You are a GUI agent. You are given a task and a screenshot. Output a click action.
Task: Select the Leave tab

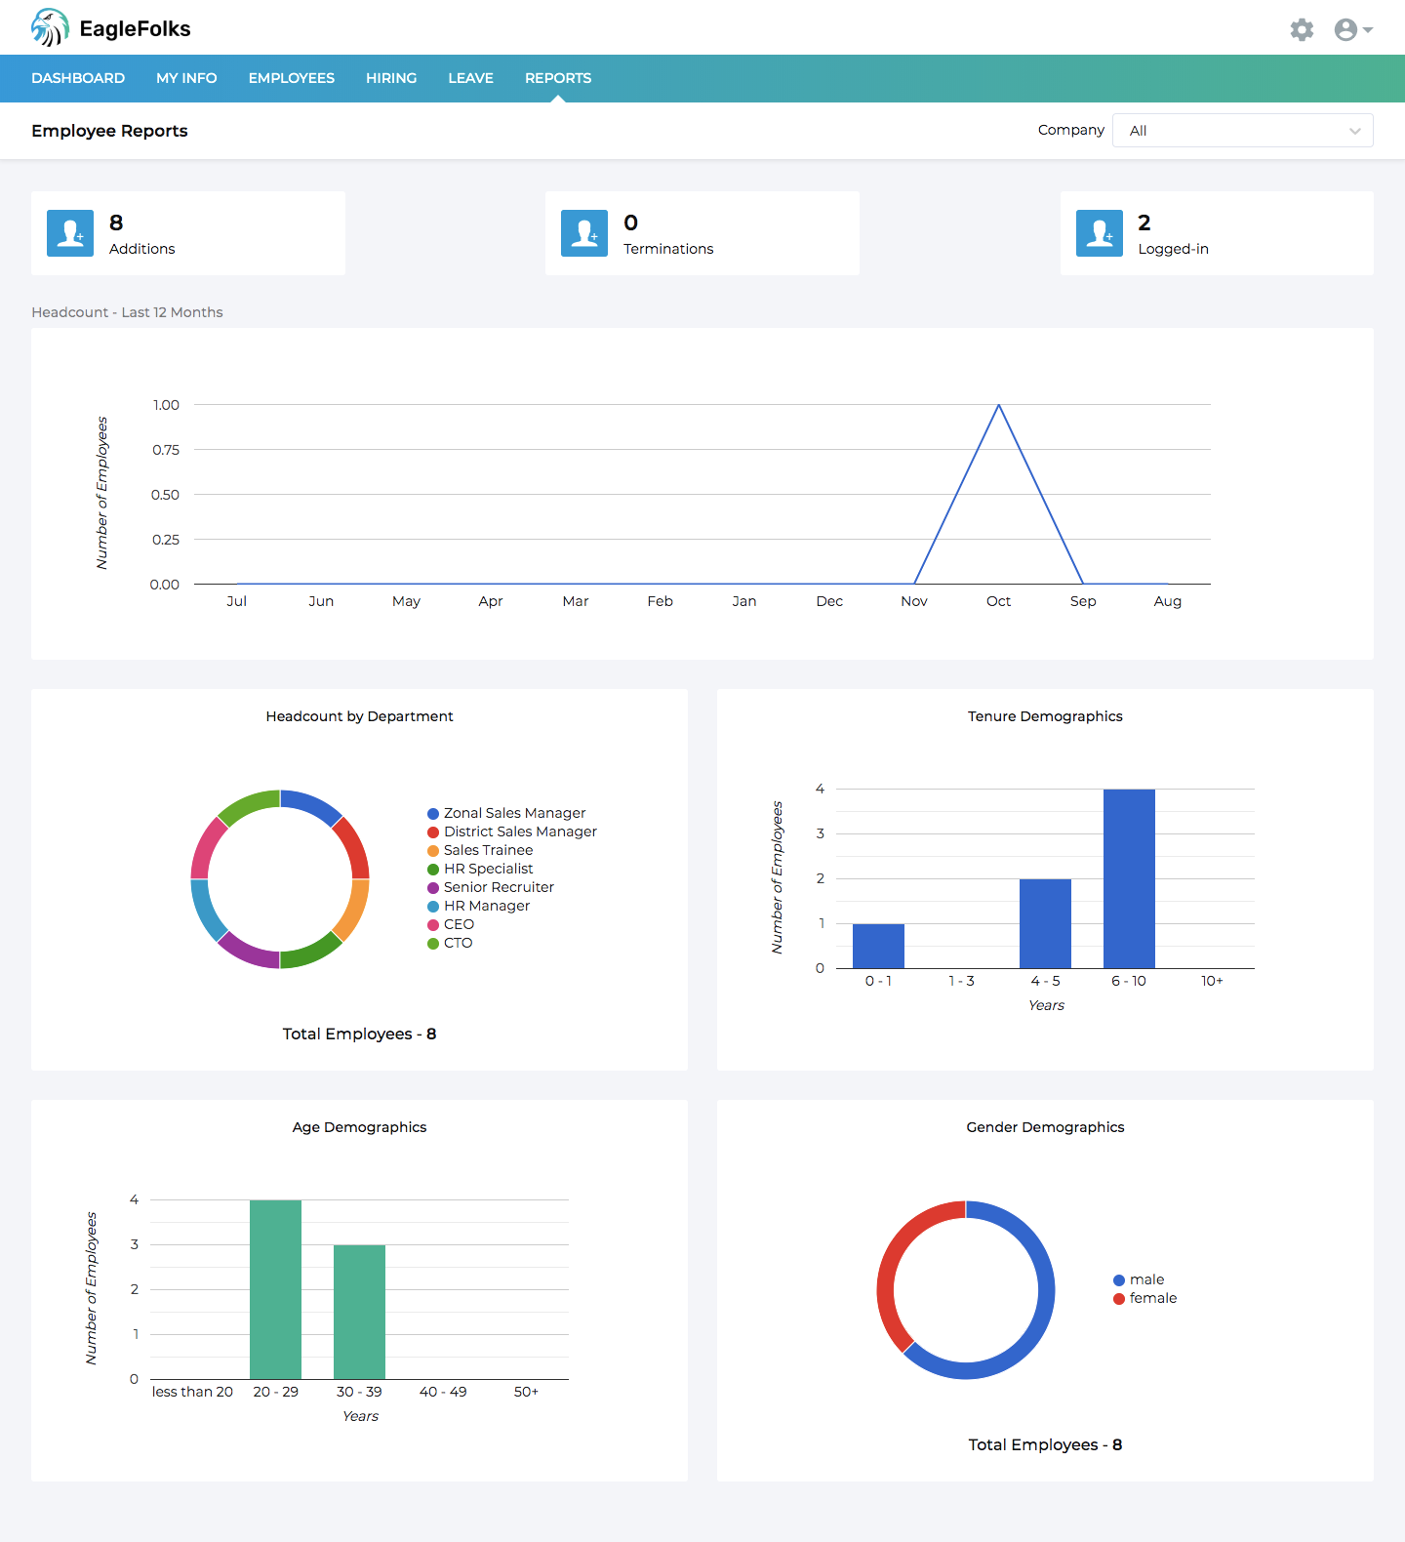click(470, 78)
